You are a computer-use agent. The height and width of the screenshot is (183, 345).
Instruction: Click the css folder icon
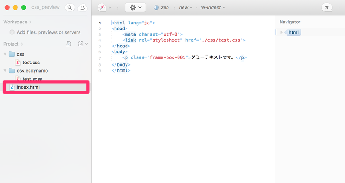tap(11, 54)
